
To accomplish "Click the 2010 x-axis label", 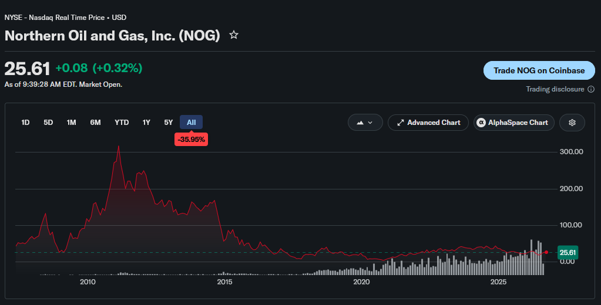I will (88, 282).
